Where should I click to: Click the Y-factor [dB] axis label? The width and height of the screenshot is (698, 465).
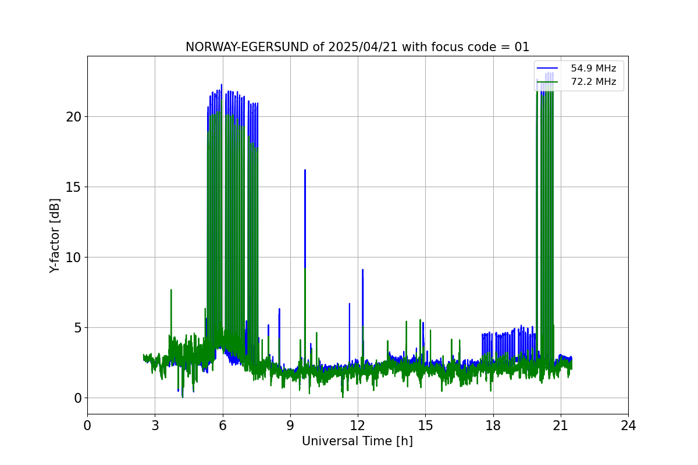coord(55,235)
